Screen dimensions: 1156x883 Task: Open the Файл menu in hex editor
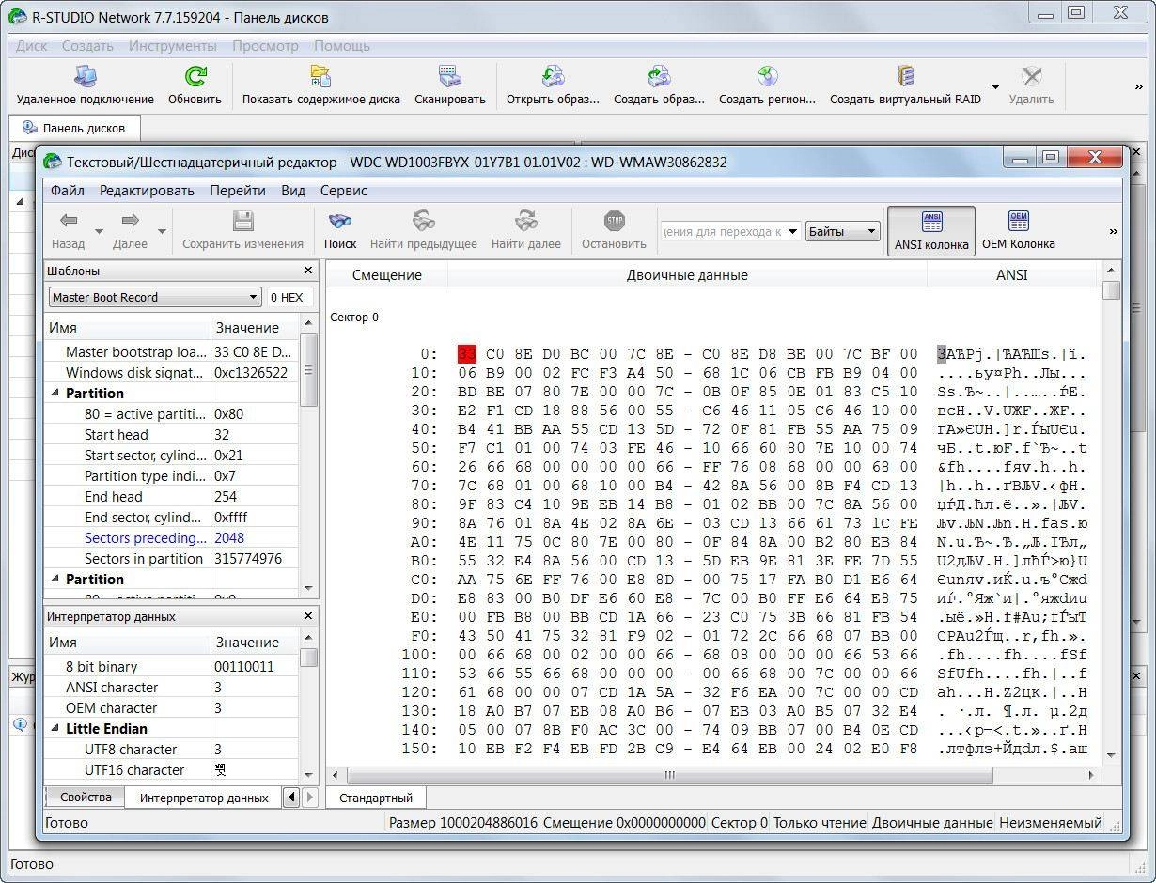click(68, 191)
